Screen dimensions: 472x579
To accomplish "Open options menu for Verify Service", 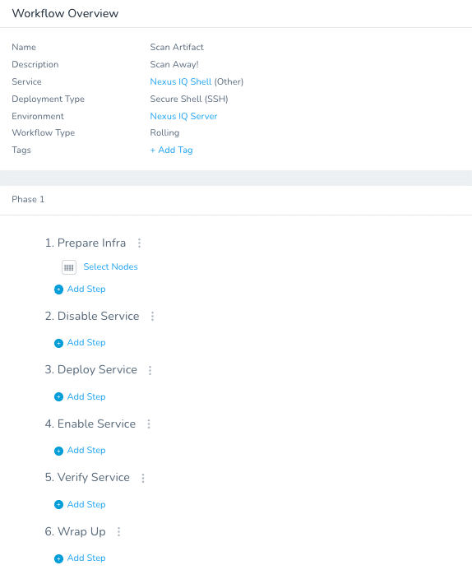I will (143, 478).
